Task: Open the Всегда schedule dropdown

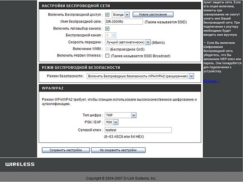Action: click(120, 15)
